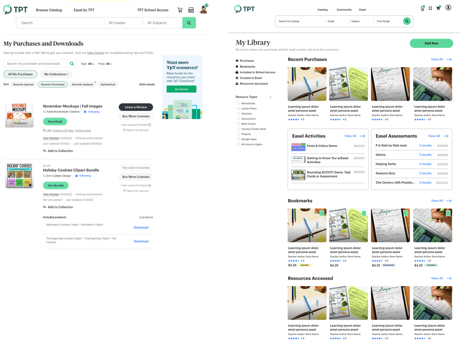
Task: Click Leave a Review for November Mockups
Action: coord(136,107)
